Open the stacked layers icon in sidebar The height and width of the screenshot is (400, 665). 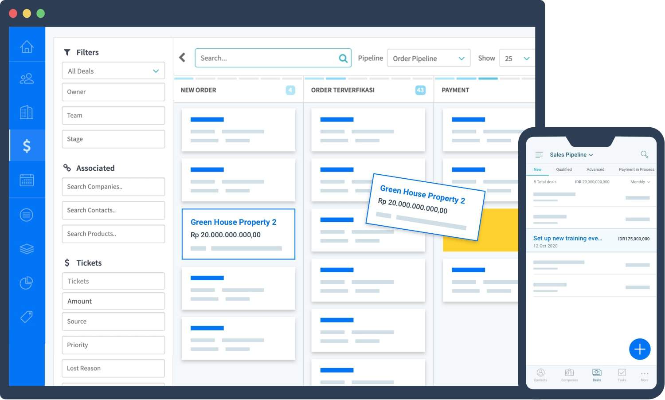(x=27, y=249)
